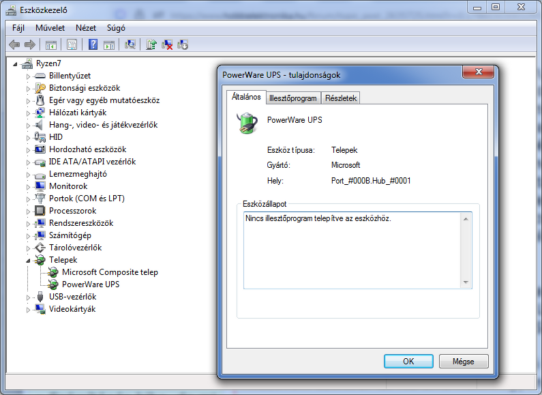Screen dimensions: 542x395
Task: Select the Videokártyák display adapter icon
Action: point(40,309)
